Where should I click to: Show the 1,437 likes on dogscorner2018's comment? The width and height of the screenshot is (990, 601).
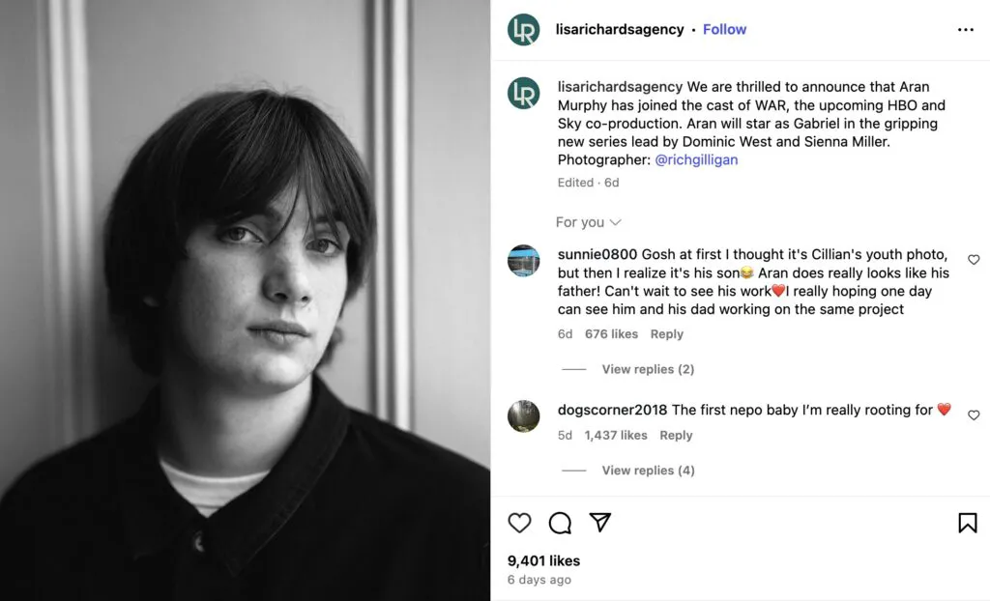(x=616, y=436)
